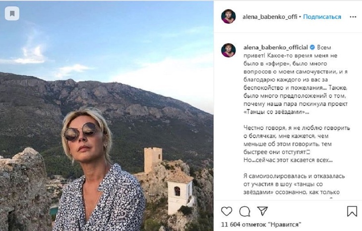Click the paragraph starting Я самоизолировалась
The image size is (362, 231).
[x=294, y=184]
